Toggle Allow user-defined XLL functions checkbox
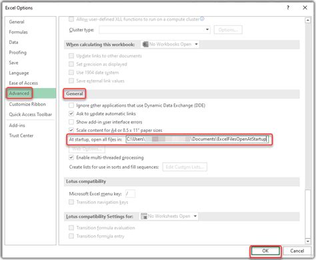 pyautogui.click(x=71, y=19)
